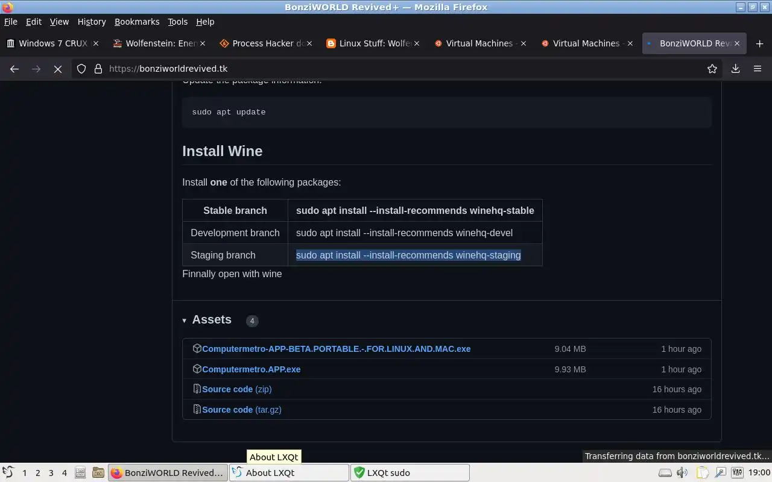The width and height of the screenshot is (772, 482).
Task: Click the winehq-devel command cell
Action: pyautogui.click(x=415, y=233)
